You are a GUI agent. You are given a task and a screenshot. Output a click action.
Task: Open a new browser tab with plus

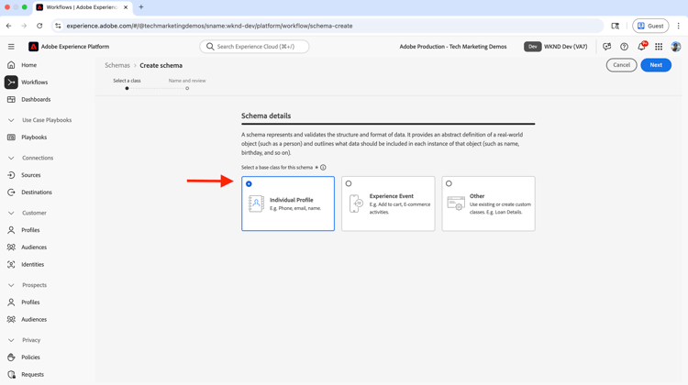[x=141, y=7]
